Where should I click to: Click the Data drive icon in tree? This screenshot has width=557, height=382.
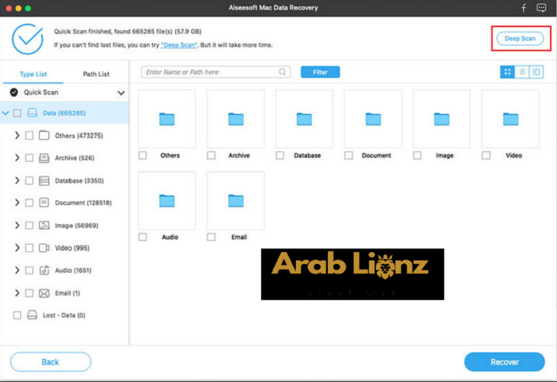(32, 113)
